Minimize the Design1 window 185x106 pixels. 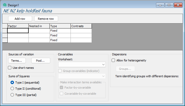[x=160, y=5]
